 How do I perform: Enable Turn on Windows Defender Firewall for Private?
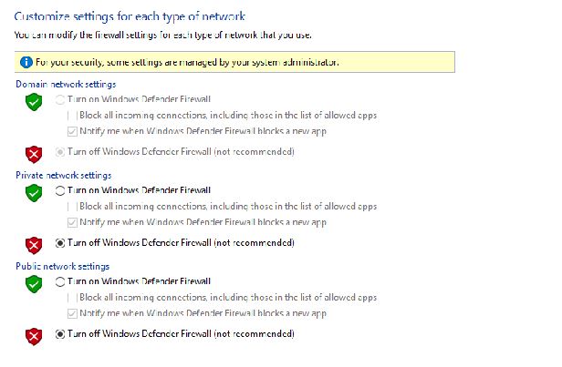point(60,190)
